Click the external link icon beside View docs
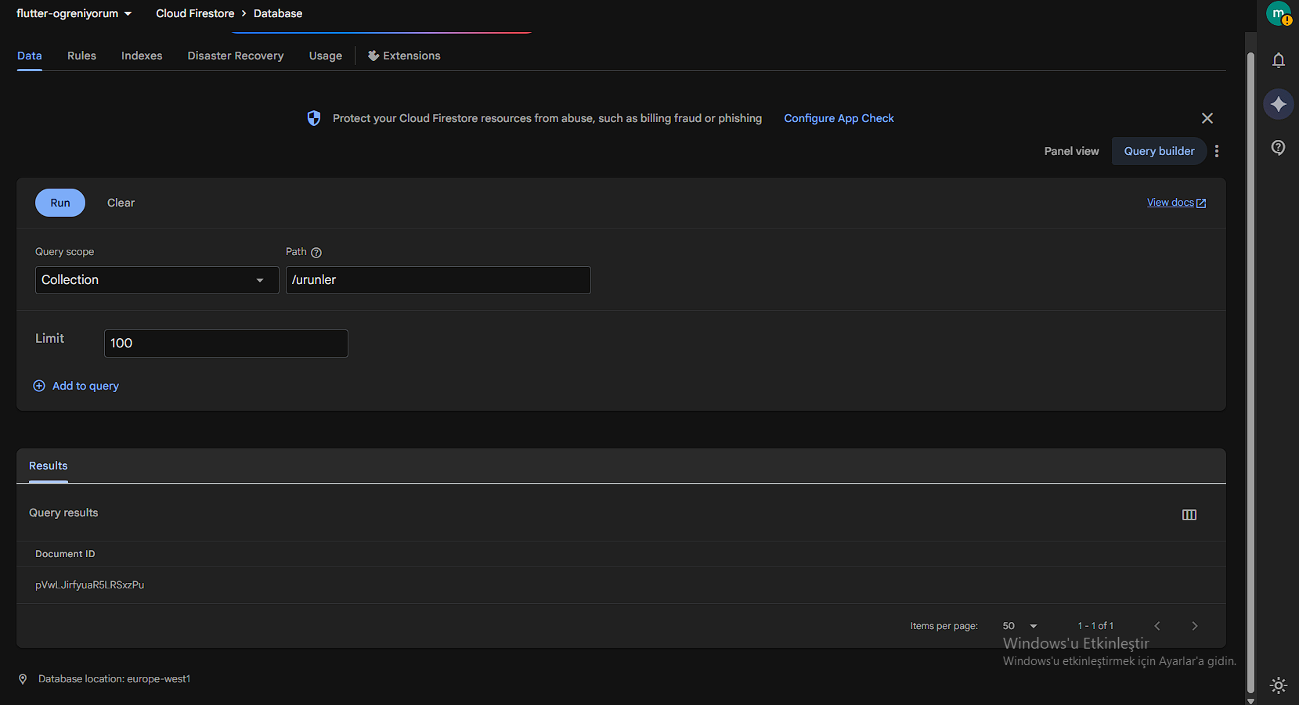1299x705 pixels. coord(1201,203)
